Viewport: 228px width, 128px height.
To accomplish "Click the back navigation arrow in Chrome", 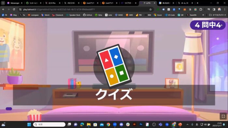I will click(x=3, y=9).
